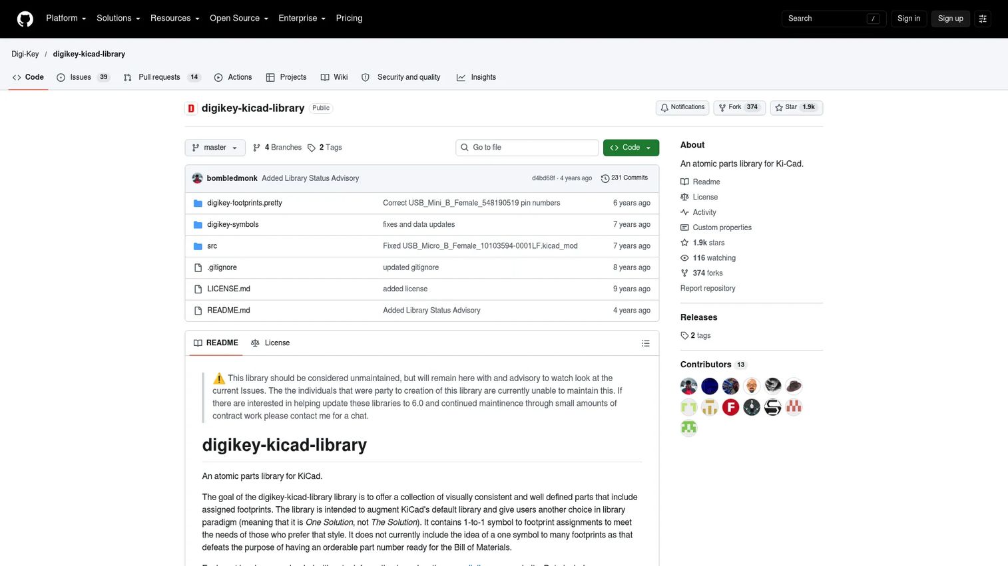Screen dimensions: 1008x566
Task: Expand the Solutions menu
Action: (119, 19)
